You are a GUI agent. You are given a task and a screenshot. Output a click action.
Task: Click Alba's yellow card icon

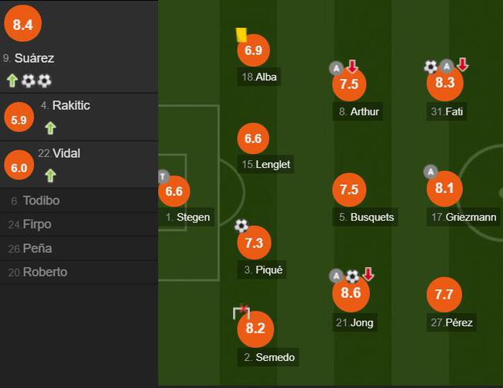[241, 35]
